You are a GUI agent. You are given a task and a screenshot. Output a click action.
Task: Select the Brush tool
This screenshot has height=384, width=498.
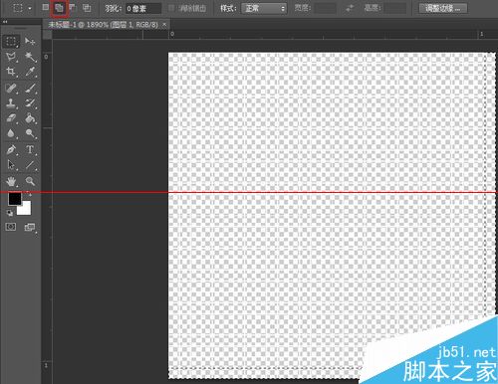point(30,89)
